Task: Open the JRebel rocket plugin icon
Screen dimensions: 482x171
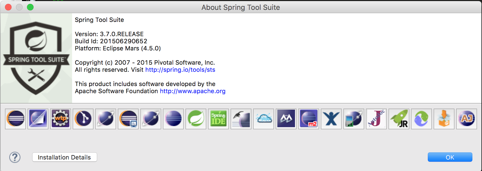Action: coord(399,119)
